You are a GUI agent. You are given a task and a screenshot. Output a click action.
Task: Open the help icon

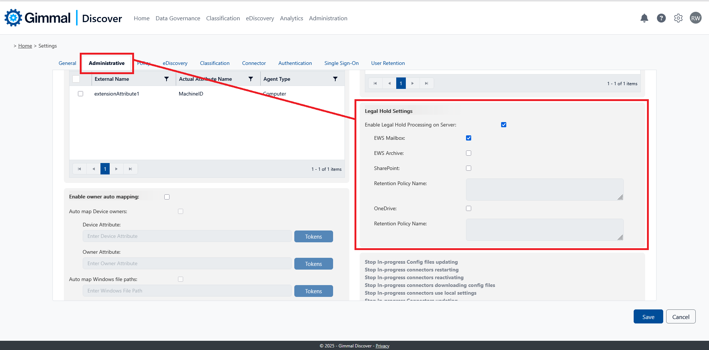tap(661, 18)
